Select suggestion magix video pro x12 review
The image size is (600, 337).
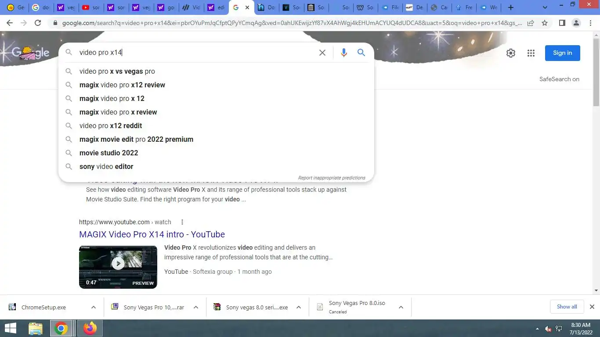216,85
